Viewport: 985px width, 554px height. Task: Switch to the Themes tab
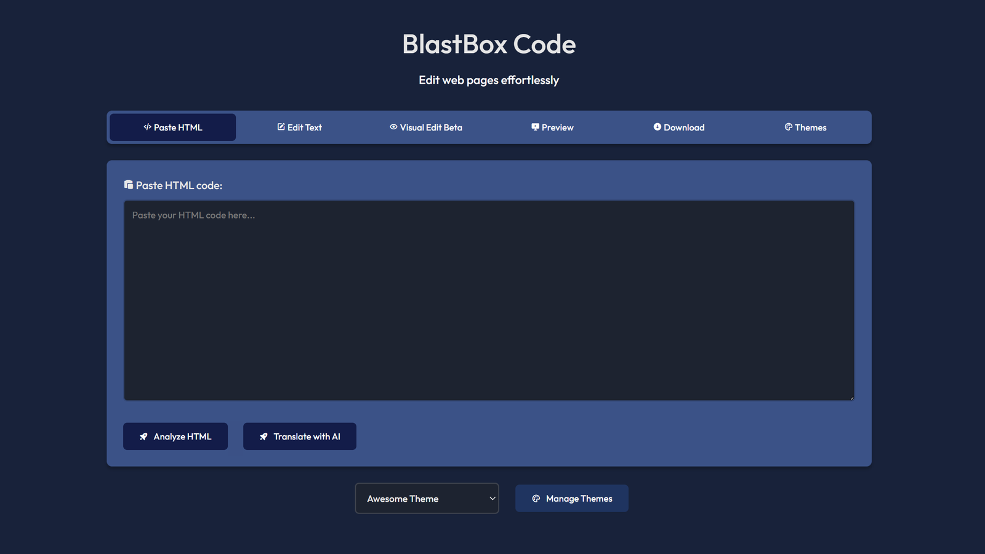click(805, 127)
